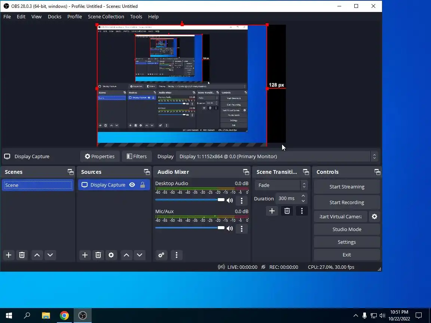
Task: Increase the transition duration with the up arrow
Action: 303,196
